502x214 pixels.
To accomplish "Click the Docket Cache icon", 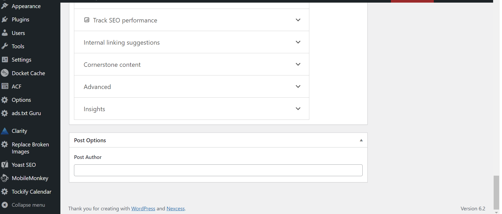I will (x=5, y=73).
